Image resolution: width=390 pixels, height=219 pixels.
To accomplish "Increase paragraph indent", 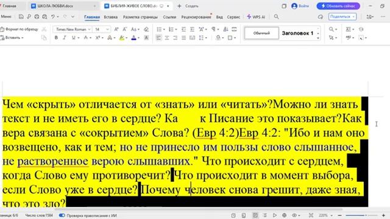I will click(x=192, y=29).
